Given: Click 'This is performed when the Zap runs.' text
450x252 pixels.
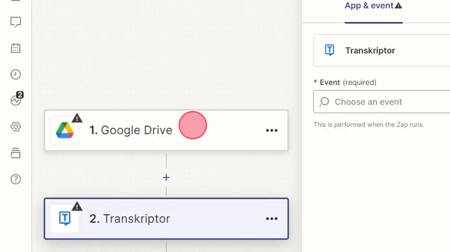Looking at the screenshot, I should pos(368,125).
